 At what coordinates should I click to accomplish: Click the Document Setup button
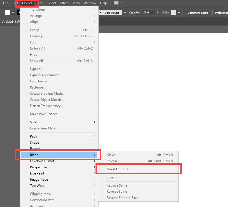click(x=197, y=12)
